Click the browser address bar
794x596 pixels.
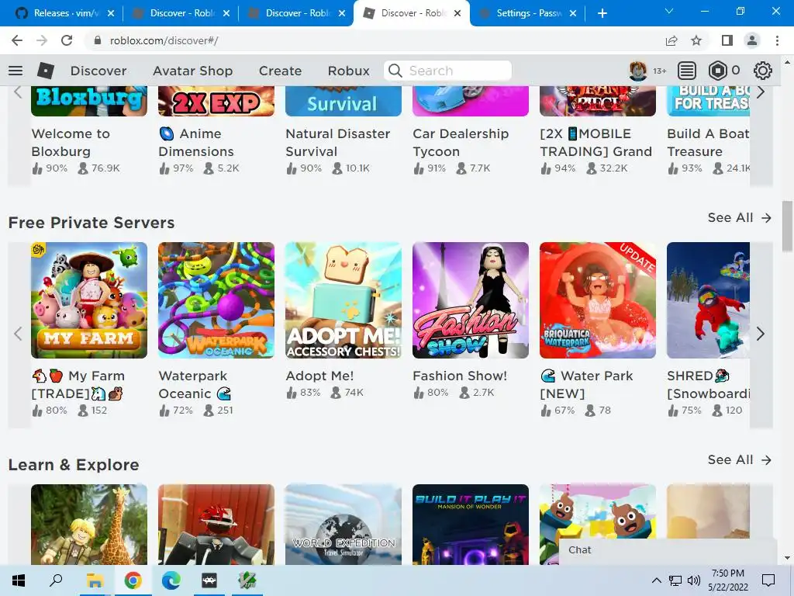click(x=375, y=40)
